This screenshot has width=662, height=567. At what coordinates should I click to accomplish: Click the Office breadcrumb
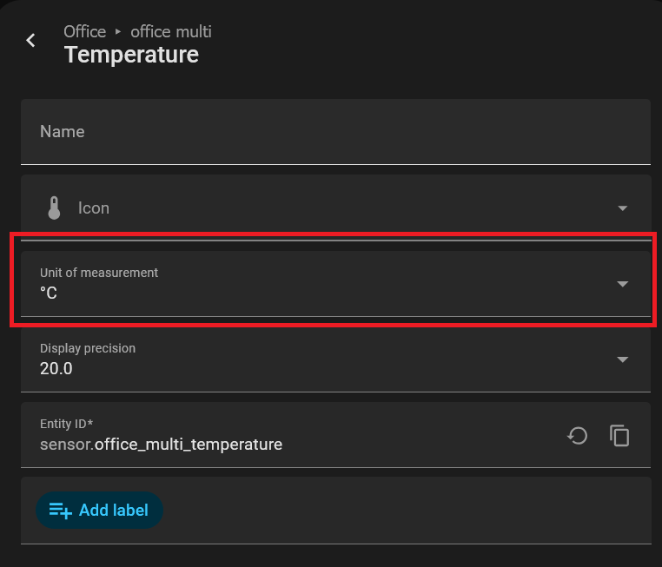click(x=84, y=32)
